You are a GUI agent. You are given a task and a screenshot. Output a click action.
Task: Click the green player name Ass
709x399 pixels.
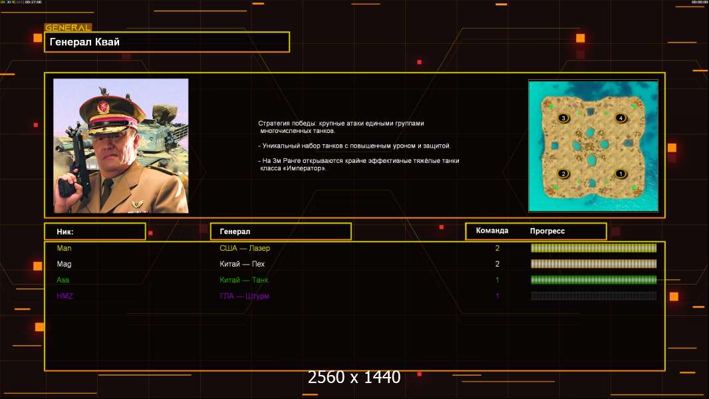click(x=63, y=280)
